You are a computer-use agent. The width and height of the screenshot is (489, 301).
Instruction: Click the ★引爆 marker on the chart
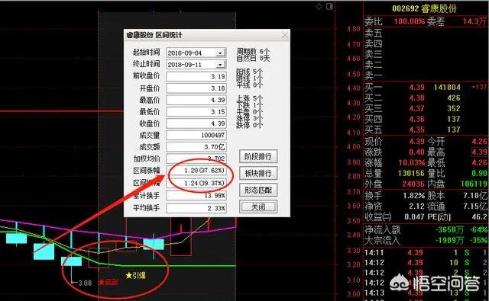135,276
